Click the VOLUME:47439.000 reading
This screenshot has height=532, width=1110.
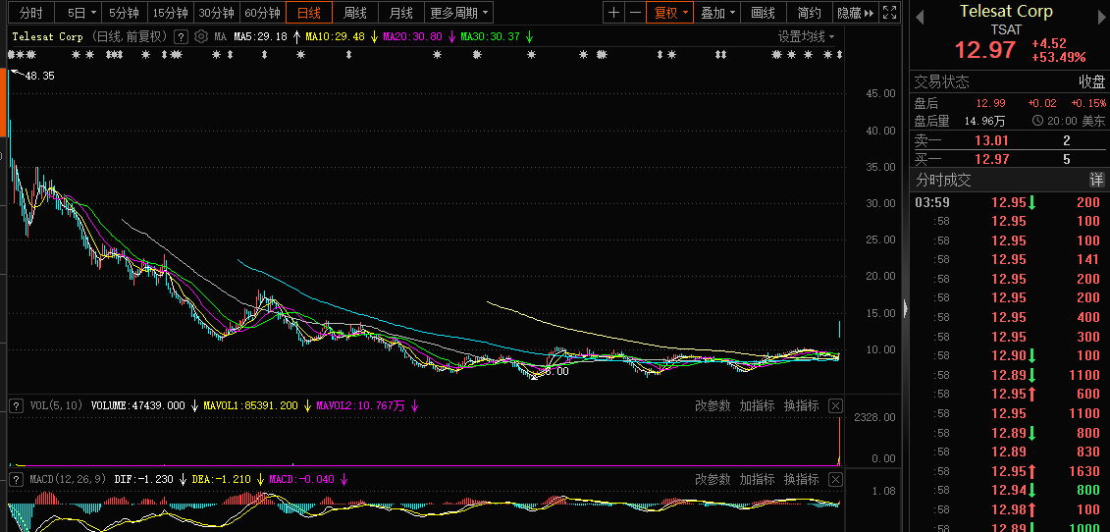(138, 406)
